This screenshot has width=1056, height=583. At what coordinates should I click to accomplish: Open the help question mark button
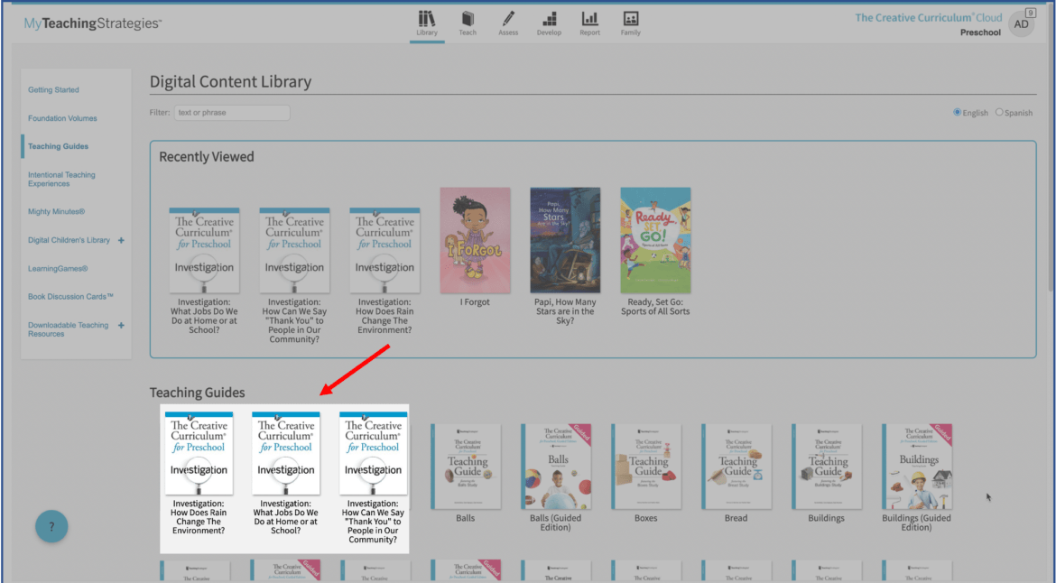tap(51, 527)
